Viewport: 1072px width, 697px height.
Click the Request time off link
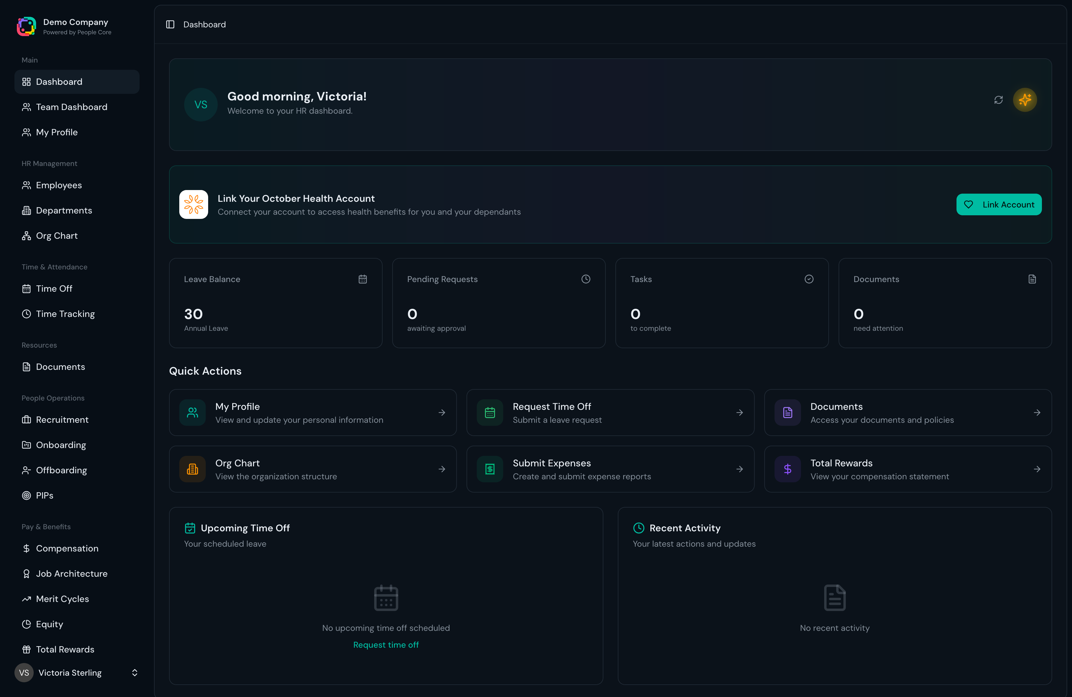pyautogui.click(x=386, y=645)
